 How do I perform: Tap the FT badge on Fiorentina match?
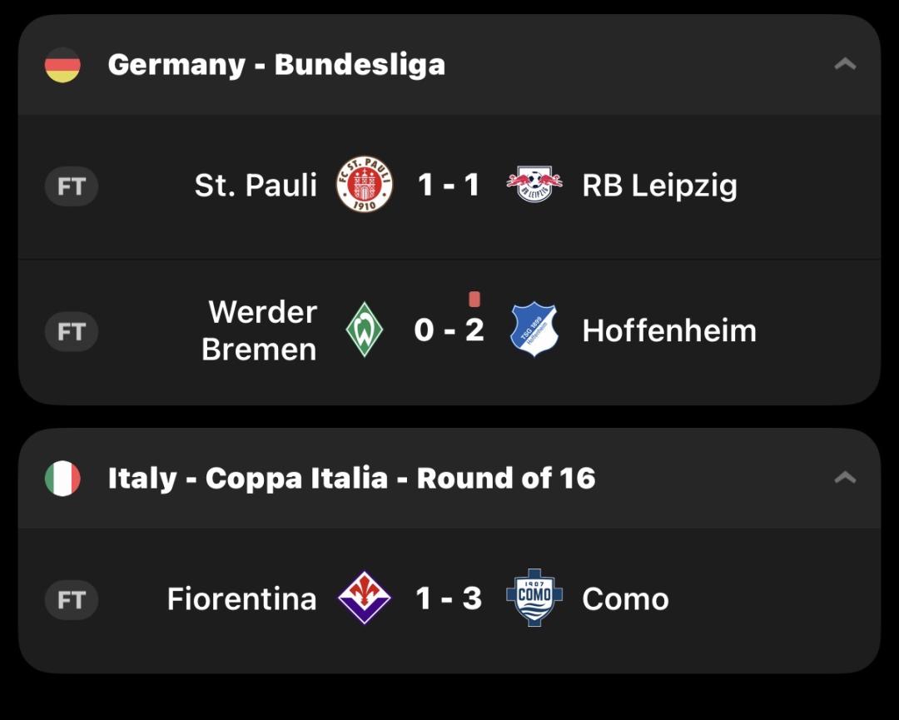tap(72, 599)
